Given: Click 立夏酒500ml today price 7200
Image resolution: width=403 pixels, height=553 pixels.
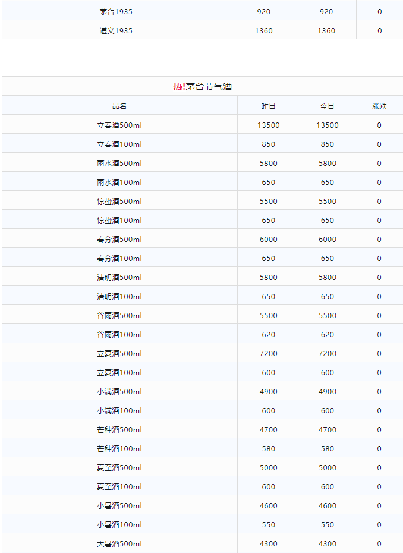Looking at the screenshot, I should [x=327, y=354].
